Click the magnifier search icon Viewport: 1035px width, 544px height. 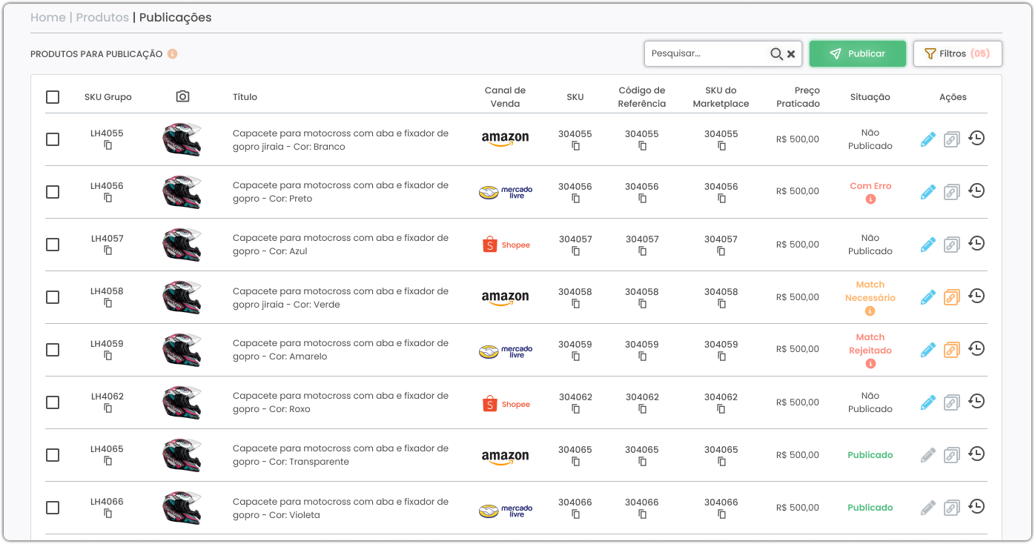pyautogui.click(x=776, y=54)
